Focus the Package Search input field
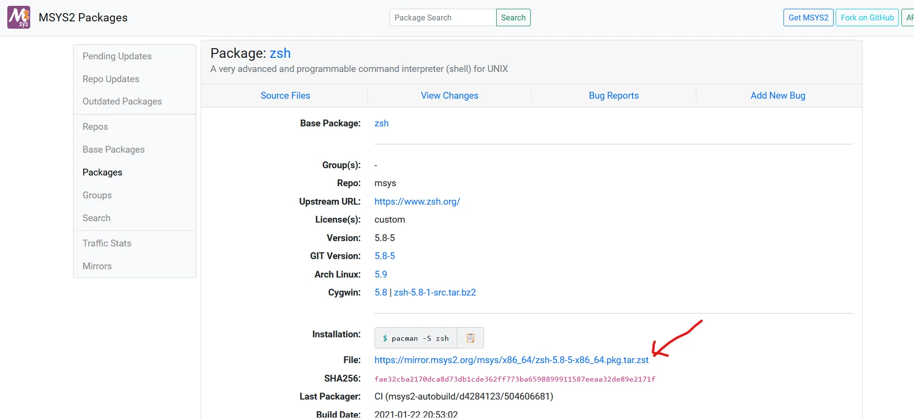 443,17
